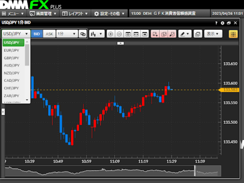
Task: Click the compare charts pink icon
Action: click(163, 34)
